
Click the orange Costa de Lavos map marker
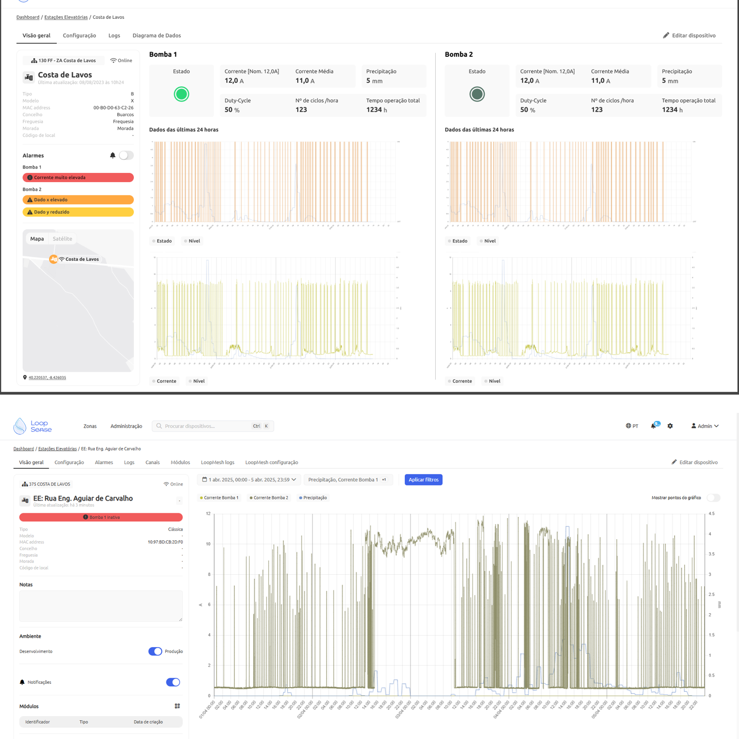[53, 259]
